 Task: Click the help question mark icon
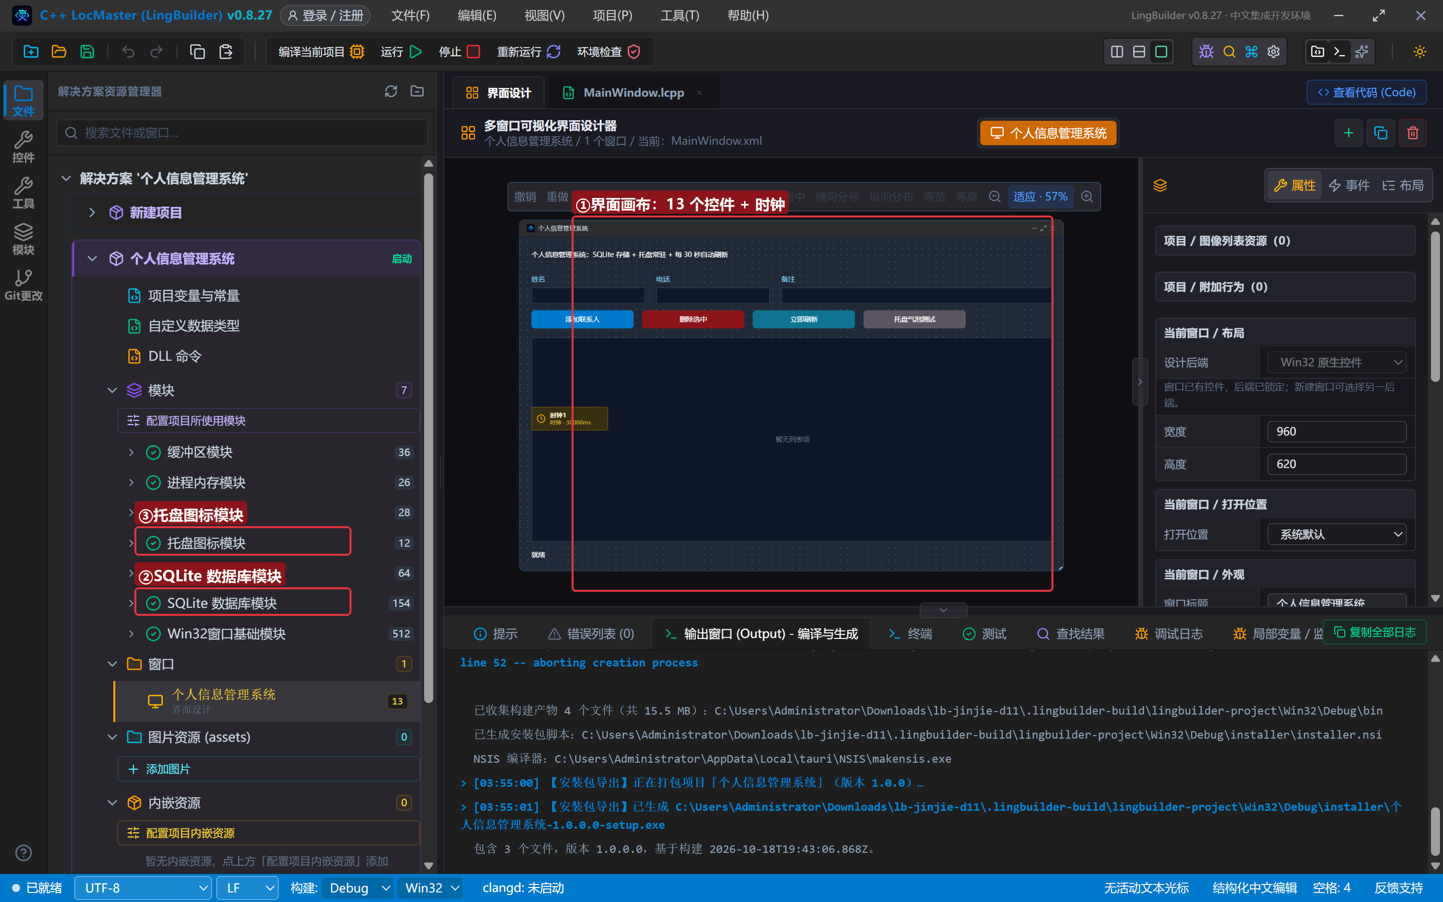pyautogui.click(x=23, y=853)
